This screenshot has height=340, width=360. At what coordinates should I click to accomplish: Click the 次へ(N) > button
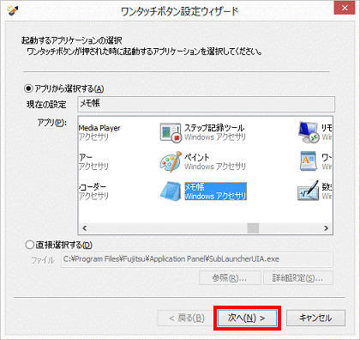(x=247, y=318)
